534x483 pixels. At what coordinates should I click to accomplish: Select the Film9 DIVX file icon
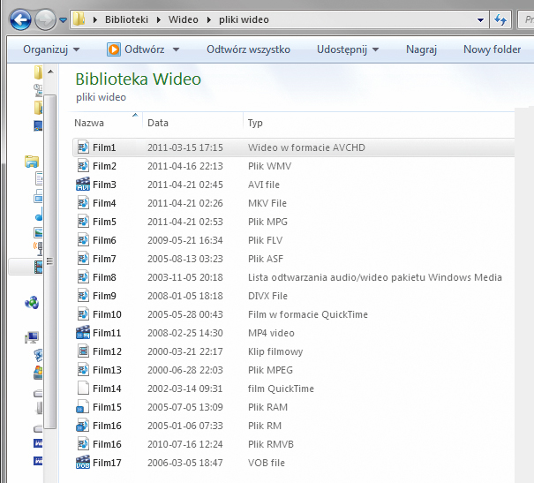click(x=83, y=296)
